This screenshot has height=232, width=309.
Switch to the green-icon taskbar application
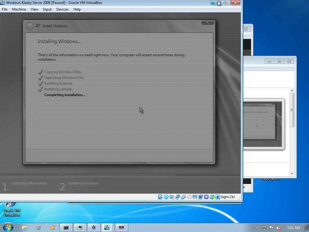(80, 227)
